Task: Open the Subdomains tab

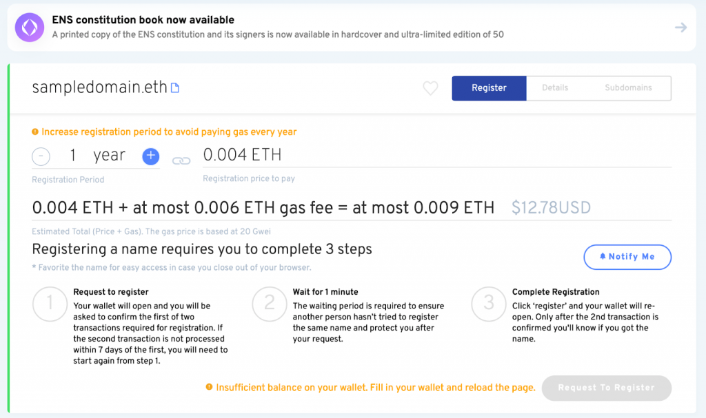Action: point(627,88)
